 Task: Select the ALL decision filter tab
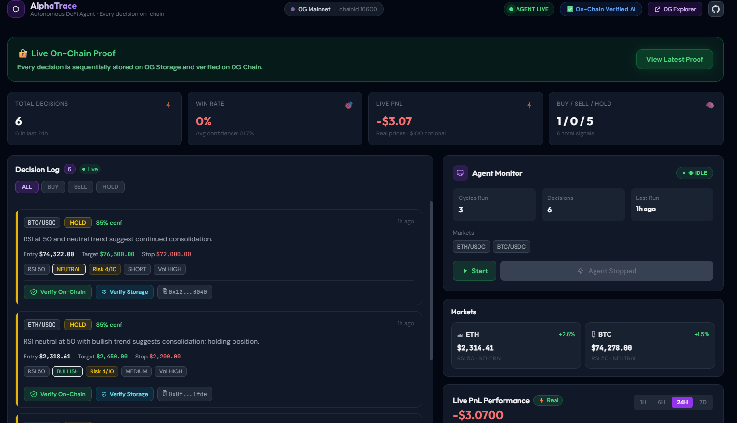[27, 187]
